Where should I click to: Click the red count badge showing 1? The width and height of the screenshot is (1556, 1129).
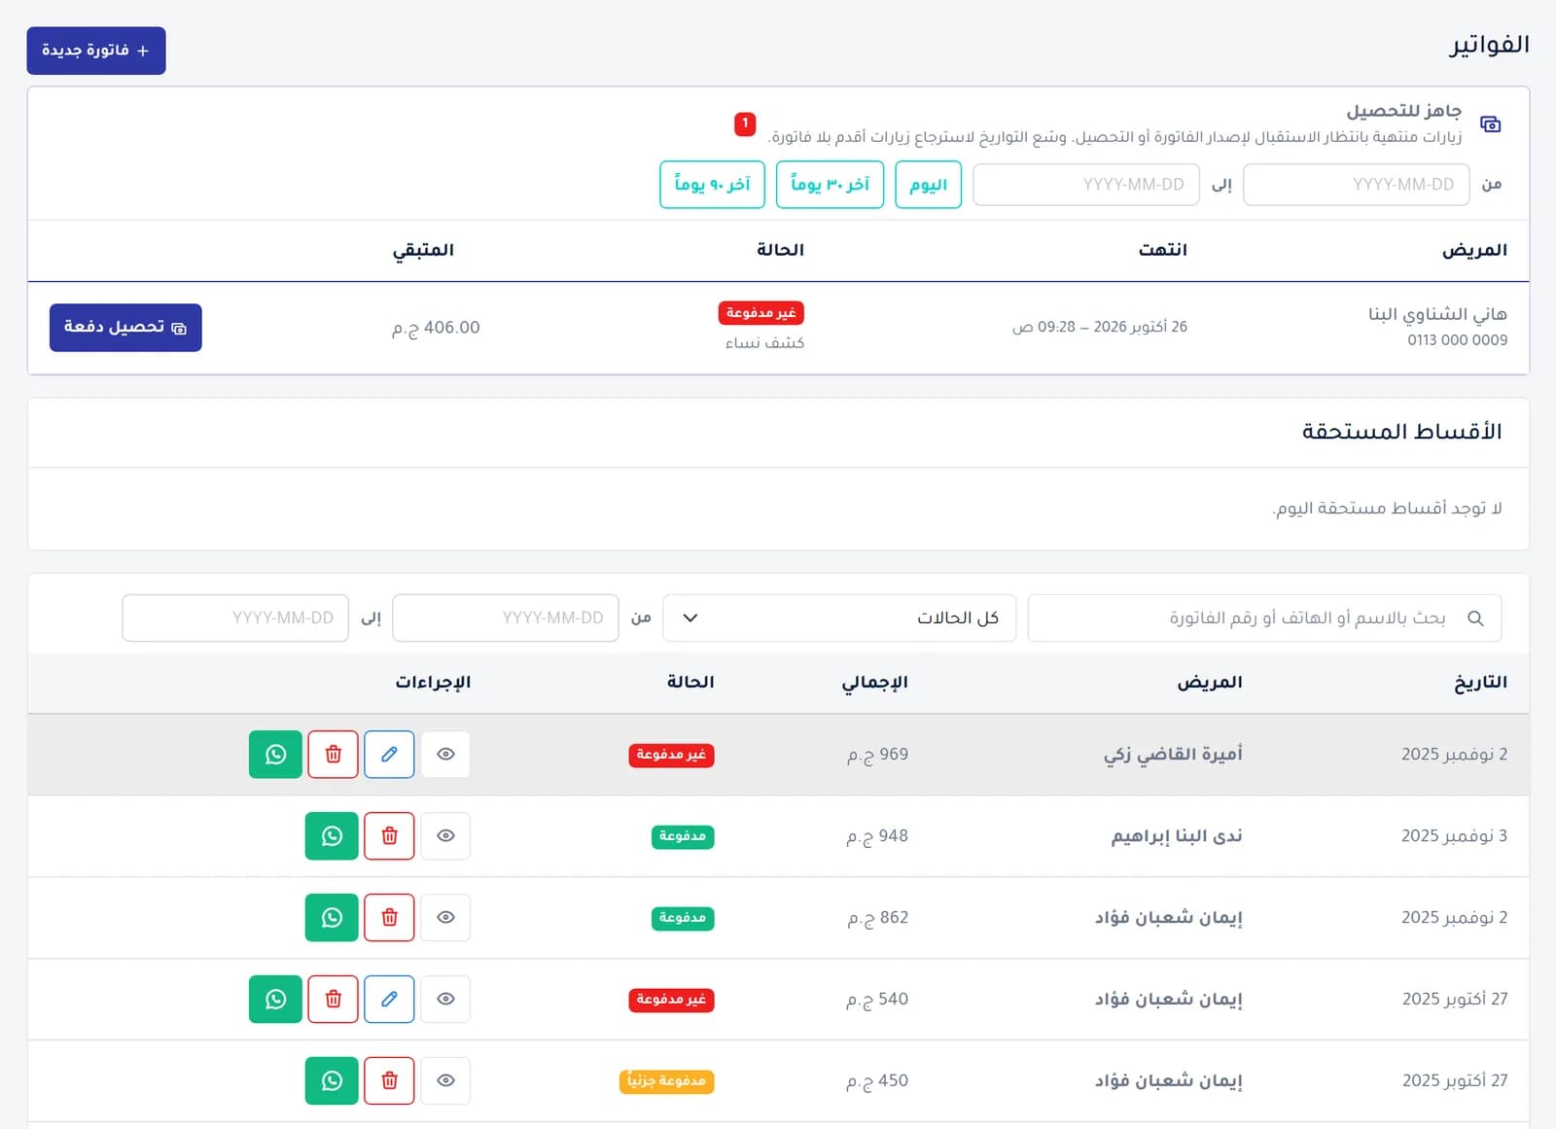coord(745,124)
